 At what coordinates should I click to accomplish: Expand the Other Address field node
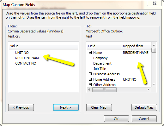click(90, 85)
